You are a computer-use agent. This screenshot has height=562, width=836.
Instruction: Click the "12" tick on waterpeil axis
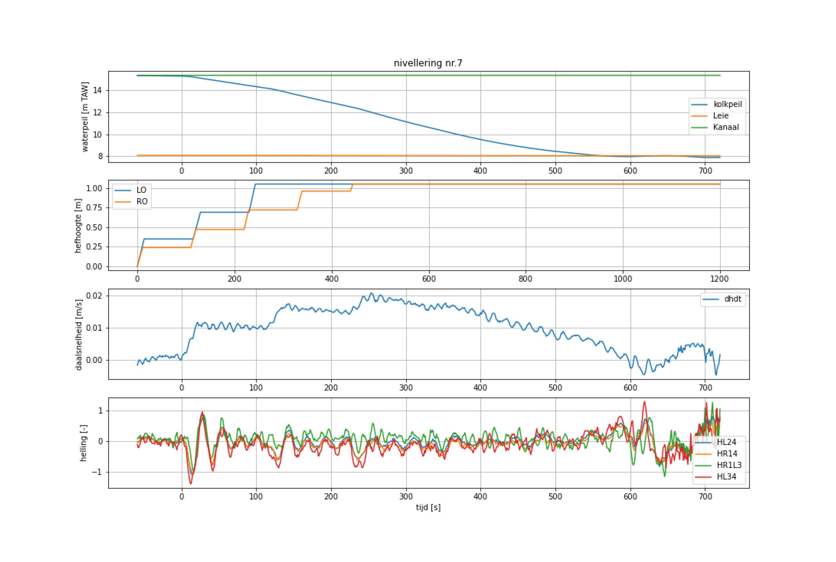click(98, 113)
